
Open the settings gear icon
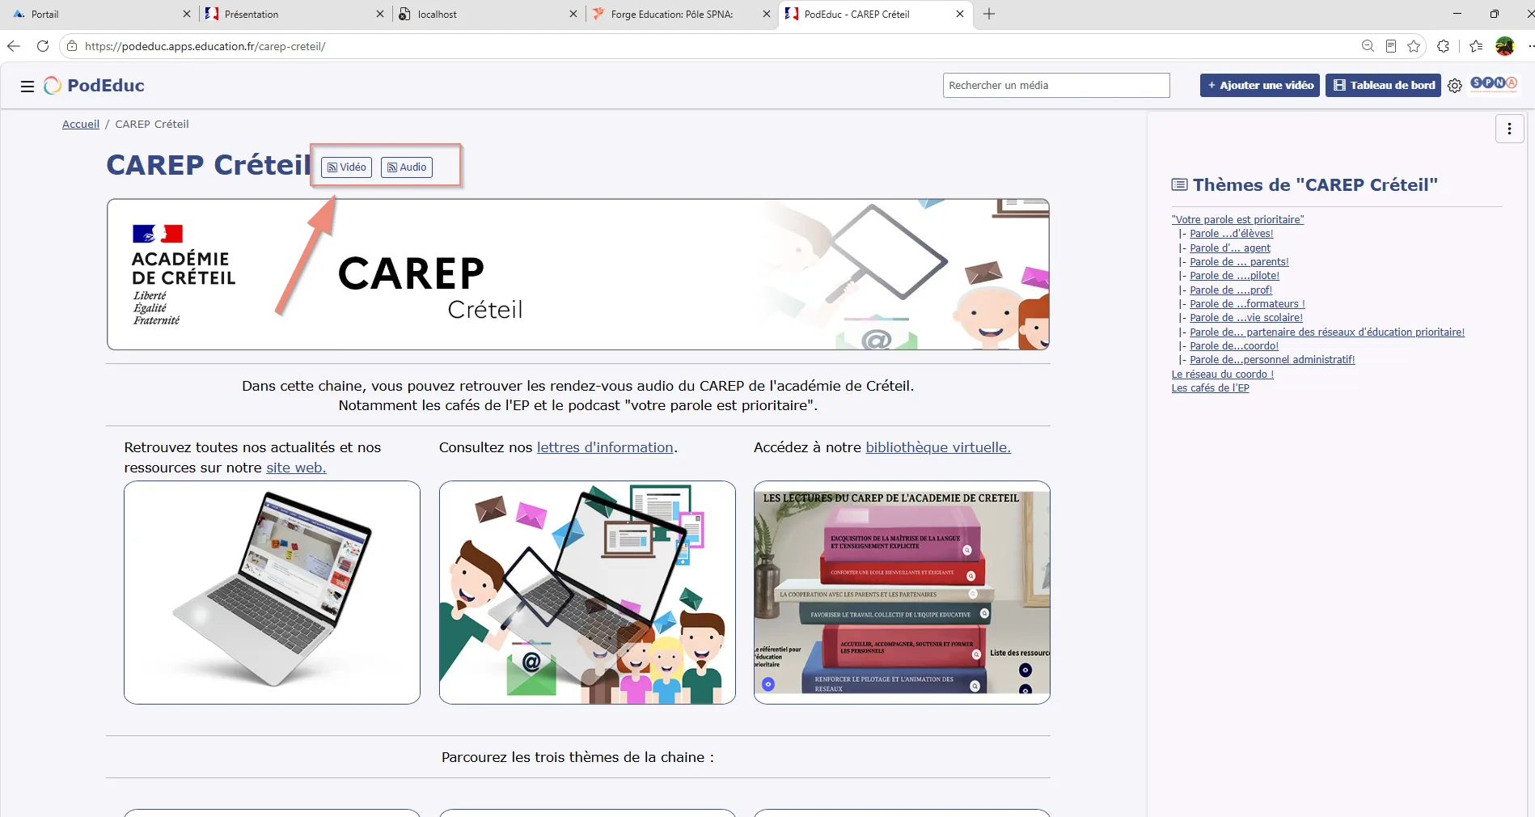pyautogui.click(x=1454, y=86)
